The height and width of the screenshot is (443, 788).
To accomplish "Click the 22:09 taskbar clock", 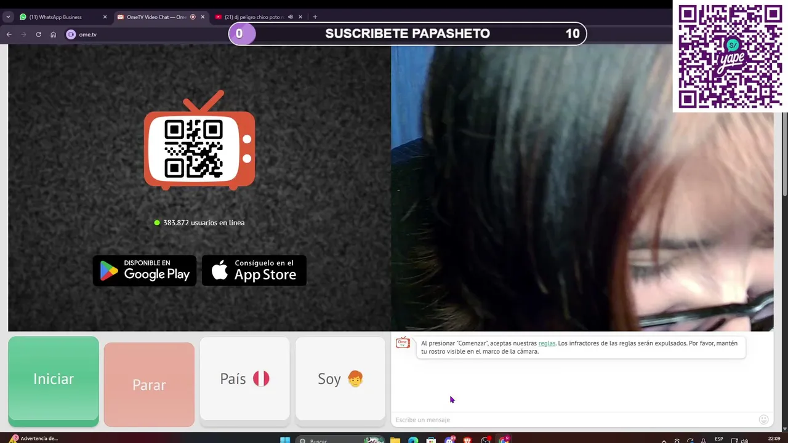I will tap(774, 439).
